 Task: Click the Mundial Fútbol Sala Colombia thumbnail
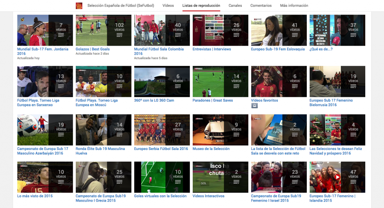point(162,30)
